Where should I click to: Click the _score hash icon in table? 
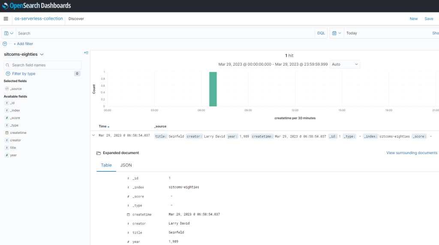[x=128, y=197]
